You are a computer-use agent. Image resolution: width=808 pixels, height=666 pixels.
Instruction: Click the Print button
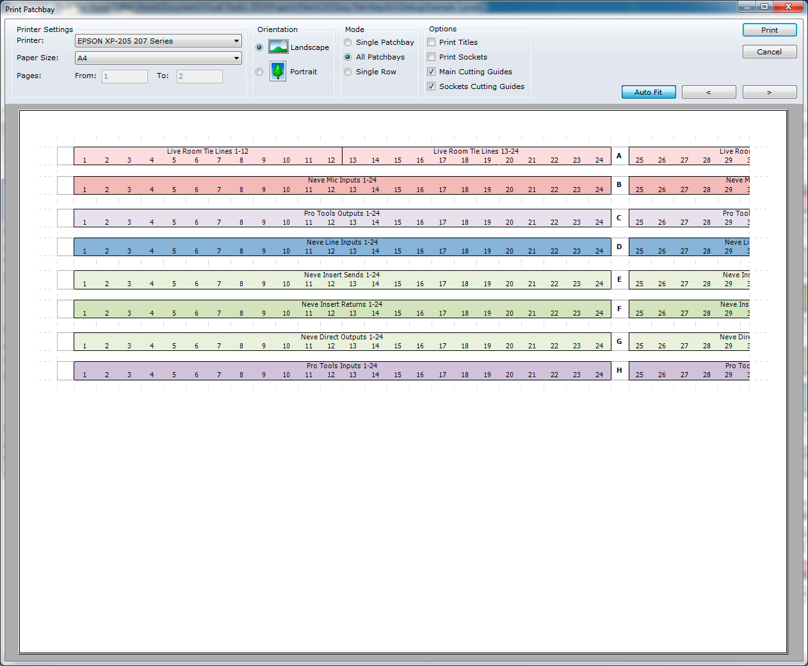[x=769, y=29]
